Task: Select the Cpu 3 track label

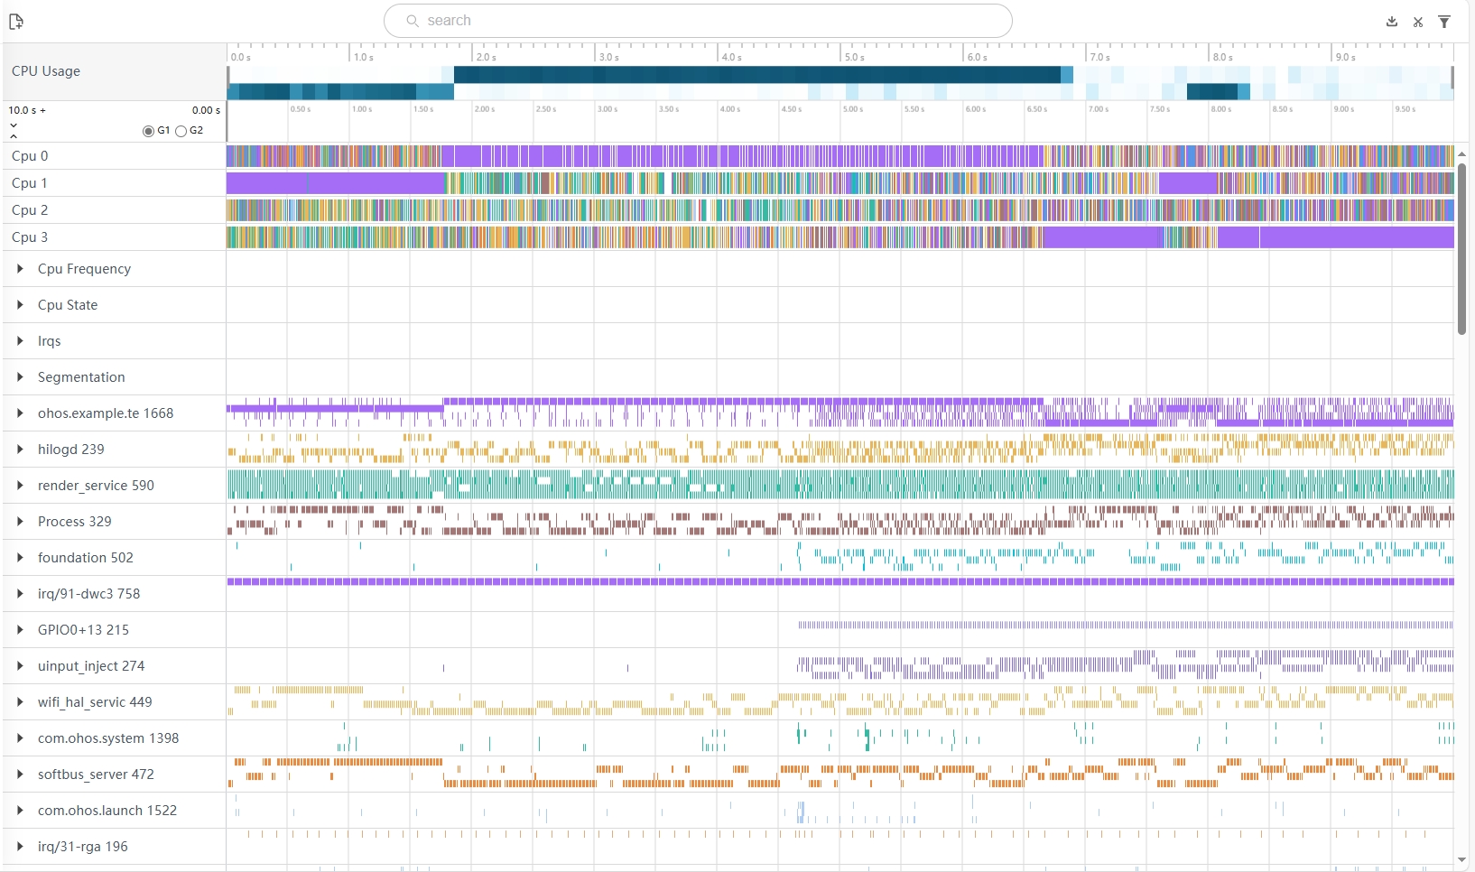Action: 30,237
